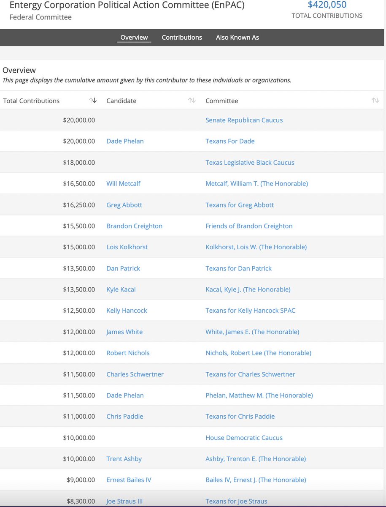Click the Kyle Kacal candidate link
The image size is (386, 507).
click(x=121, y=289)
